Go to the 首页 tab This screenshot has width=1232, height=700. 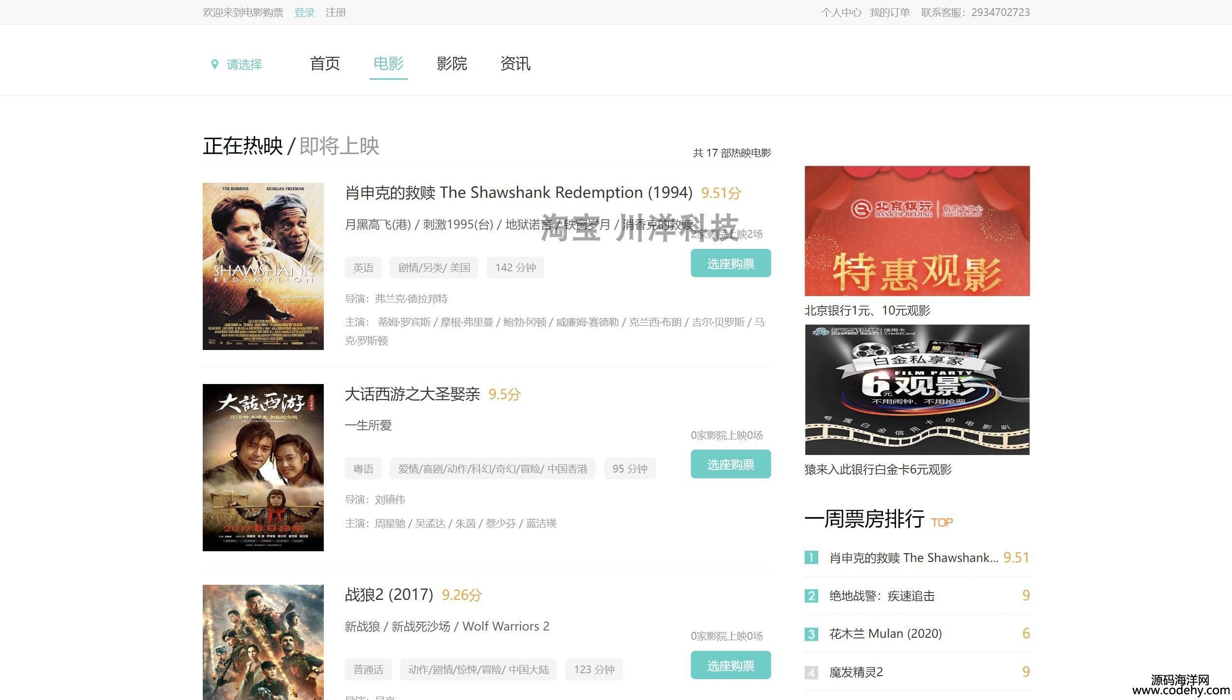pos(325,63)
